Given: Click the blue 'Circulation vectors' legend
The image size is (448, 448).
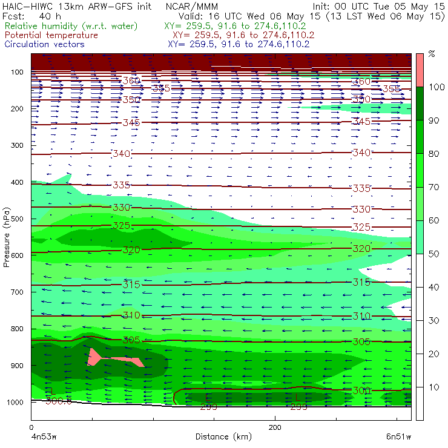Looking at the screenshot, I should (x=44, y=44).
